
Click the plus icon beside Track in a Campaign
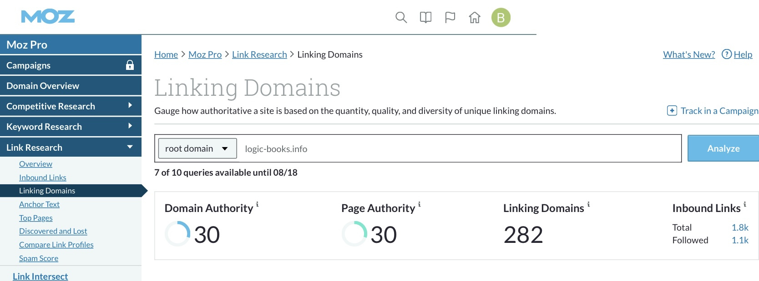coord(672,110)
